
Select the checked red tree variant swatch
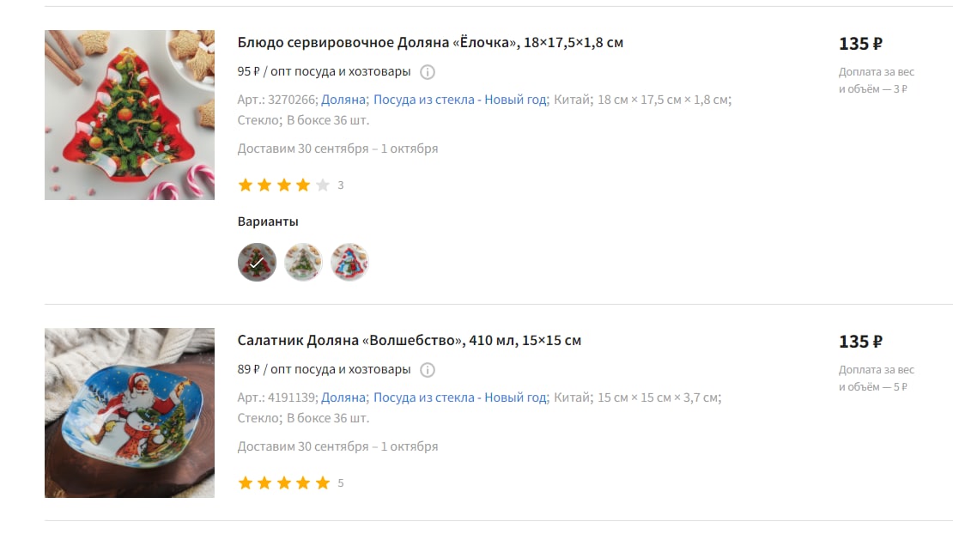257,262
